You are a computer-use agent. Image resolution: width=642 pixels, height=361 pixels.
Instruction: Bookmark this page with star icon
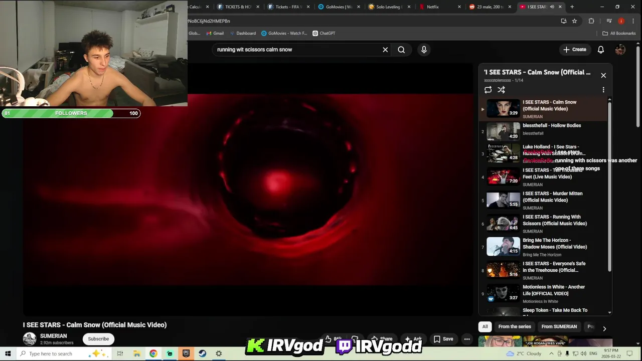coord(574,21)
